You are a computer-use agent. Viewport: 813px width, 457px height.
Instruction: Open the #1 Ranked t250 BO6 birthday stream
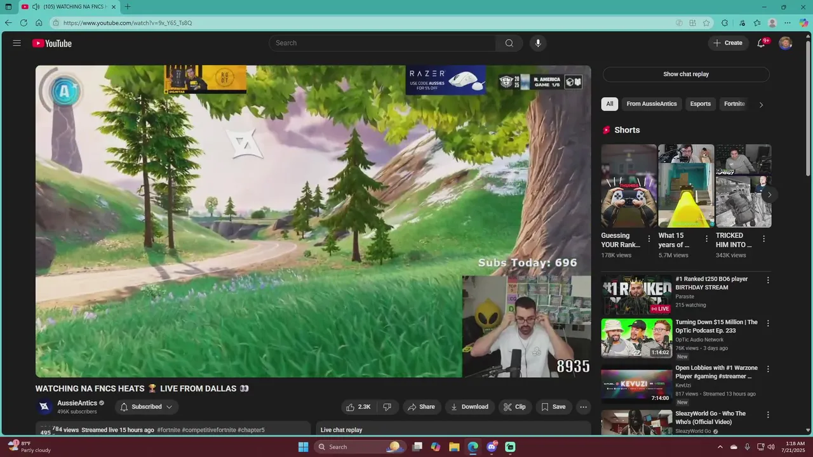click(x=636, y=295)
